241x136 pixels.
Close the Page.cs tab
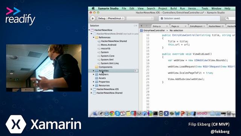coord(186,26)
